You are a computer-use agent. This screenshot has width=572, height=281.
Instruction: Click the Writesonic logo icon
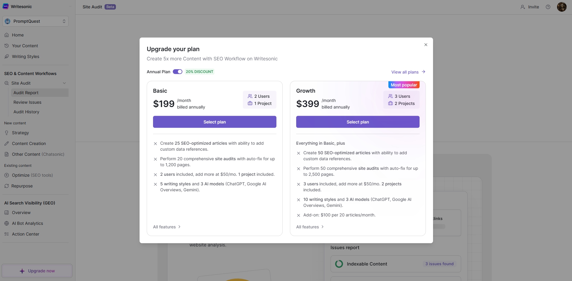tap(6, 6)
